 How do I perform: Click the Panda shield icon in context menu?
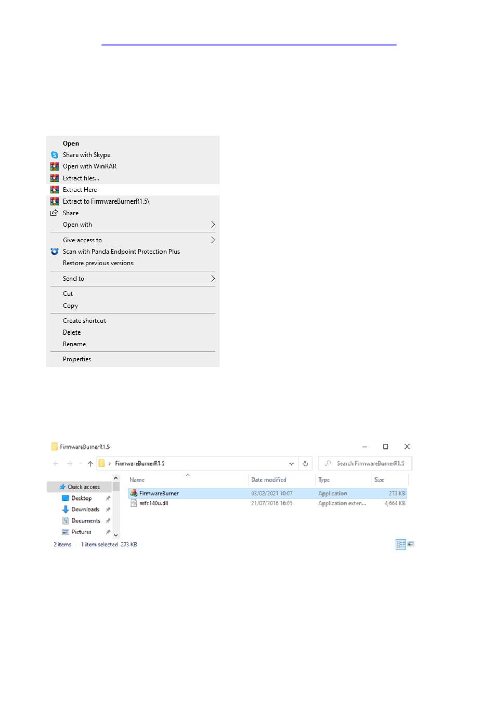coord(55,252)
